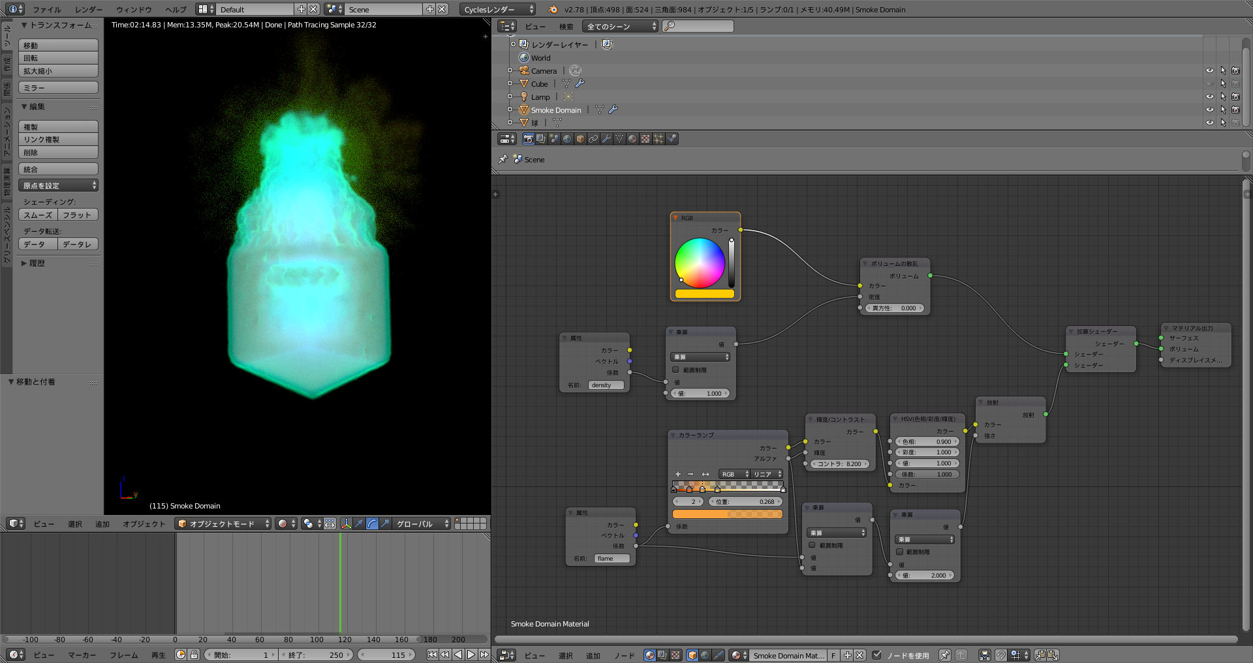Click the play animation forward button
The height and width of the screenshot is (663, 1253).
point(471,655)
